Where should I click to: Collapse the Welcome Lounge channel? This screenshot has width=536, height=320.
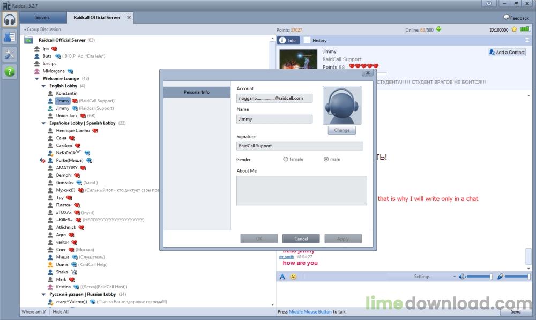click(x=36, y=79)
